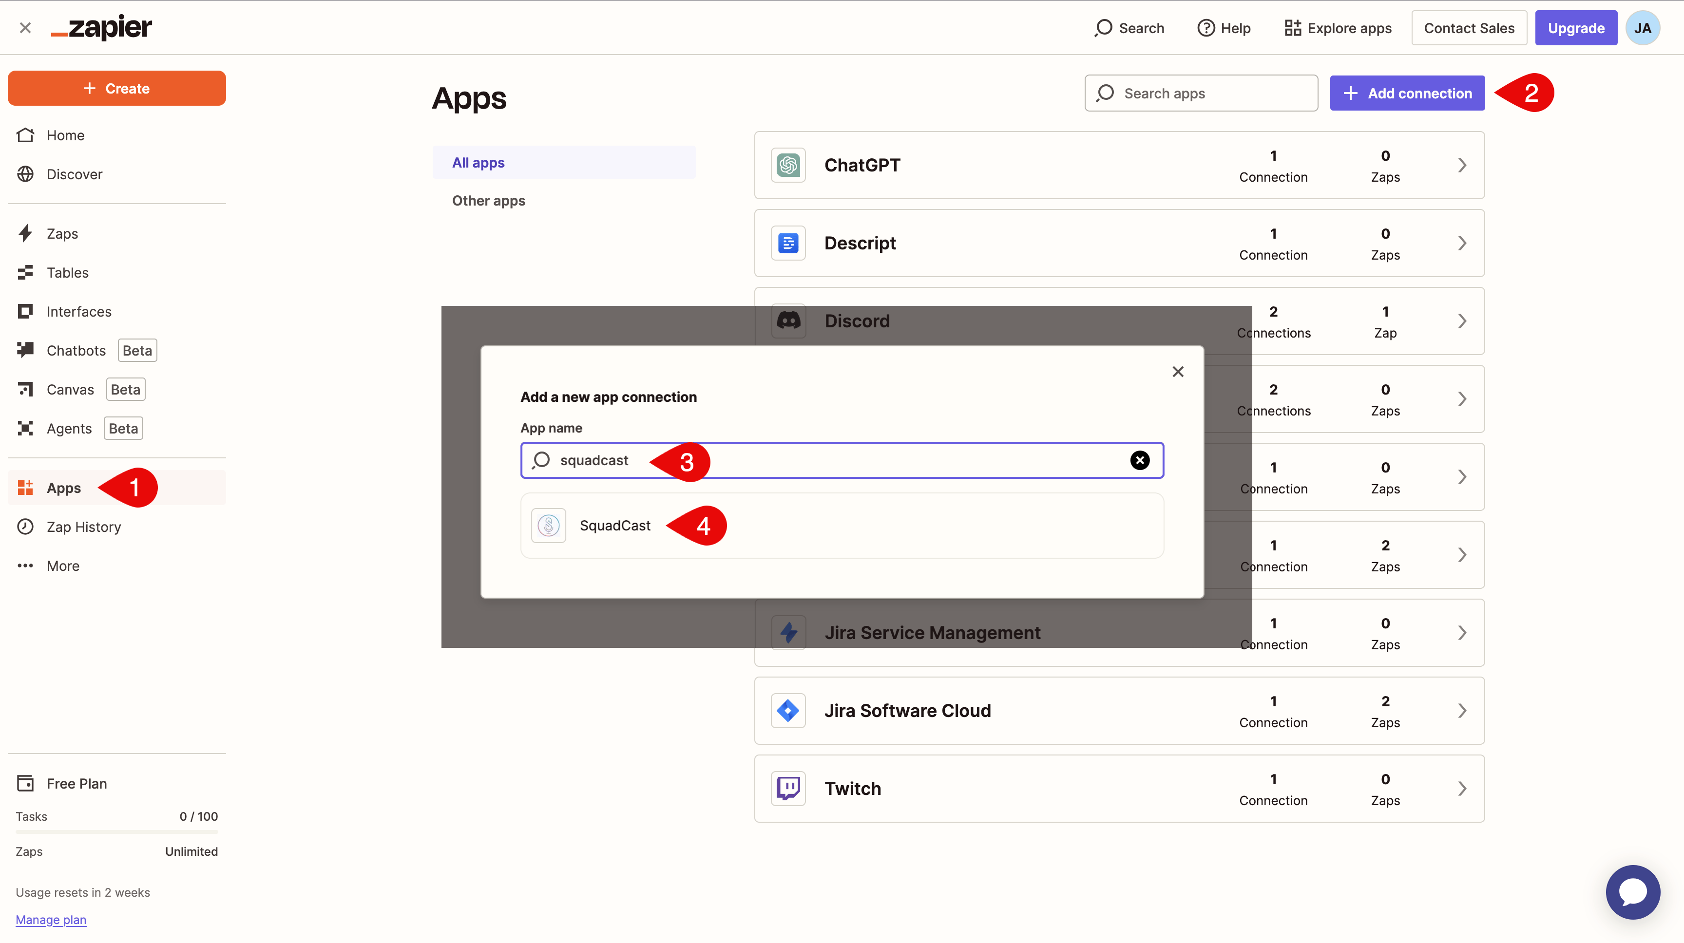This screenshot has height=943, width=1684.
Task: Expand the Jira Software Cloud chevron
Action: coord(1462,710)
